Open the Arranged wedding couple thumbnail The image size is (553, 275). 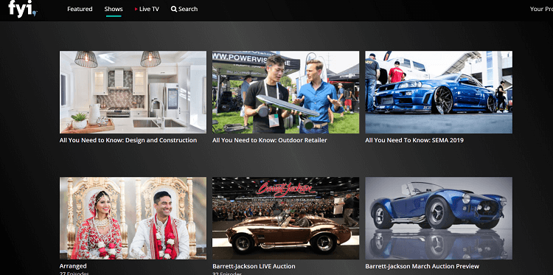(133, 218)
